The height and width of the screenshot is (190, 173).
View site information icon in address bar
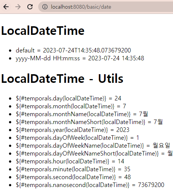(45, 7)
